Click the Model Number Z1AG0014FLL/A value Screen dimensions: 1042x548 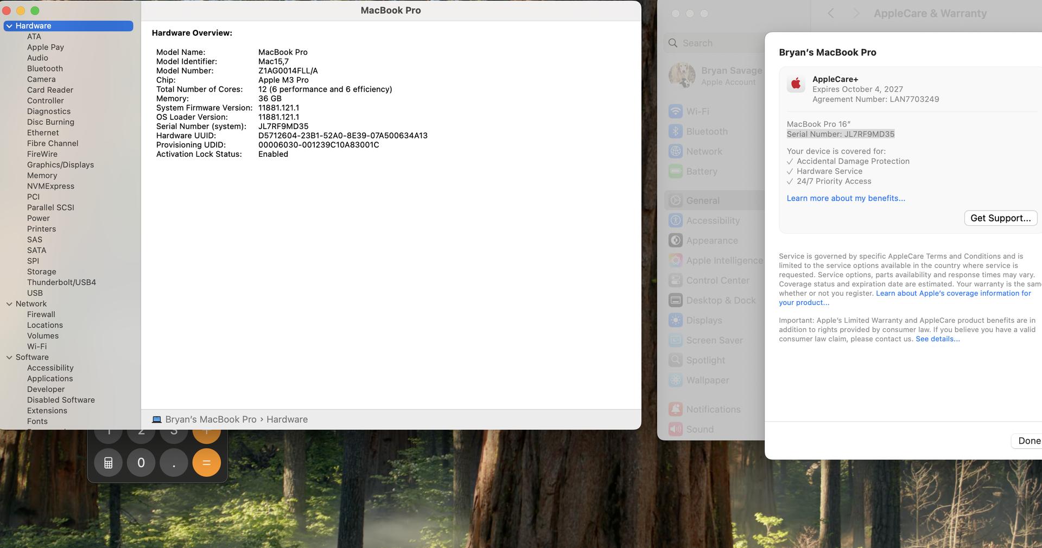tap(288, 71)
